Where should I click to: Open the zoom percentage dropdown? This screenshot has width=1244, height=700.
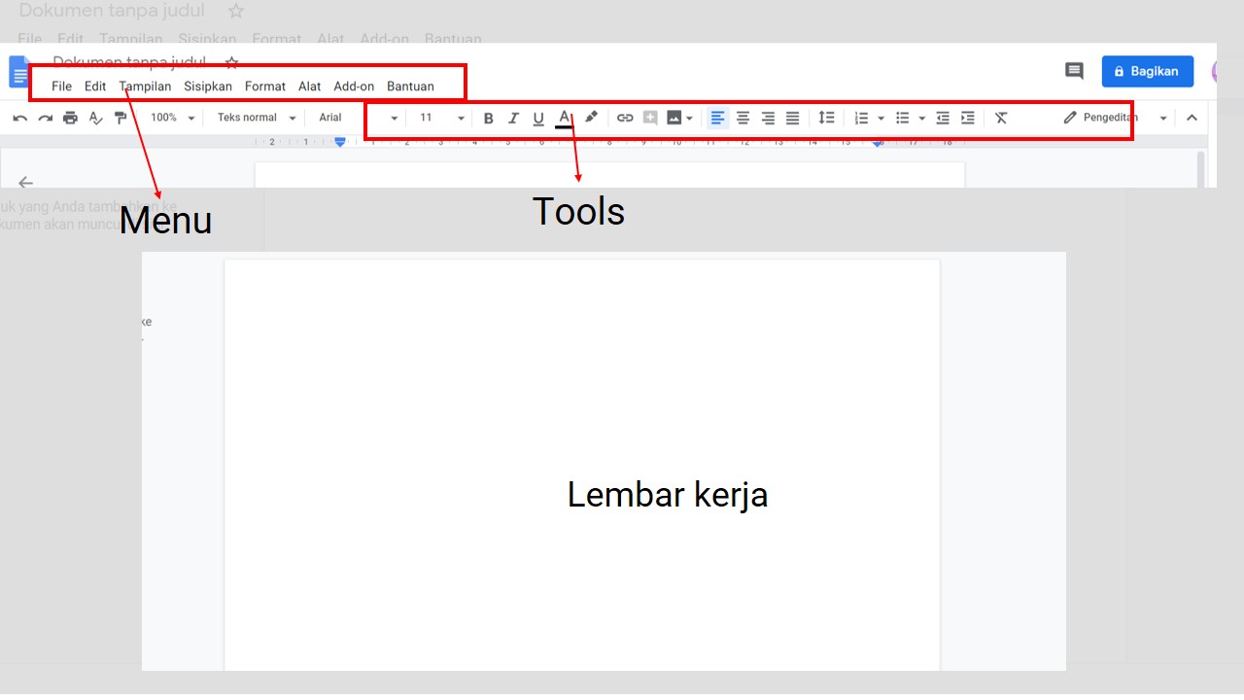pyautogui.click(x=170, y=117)
